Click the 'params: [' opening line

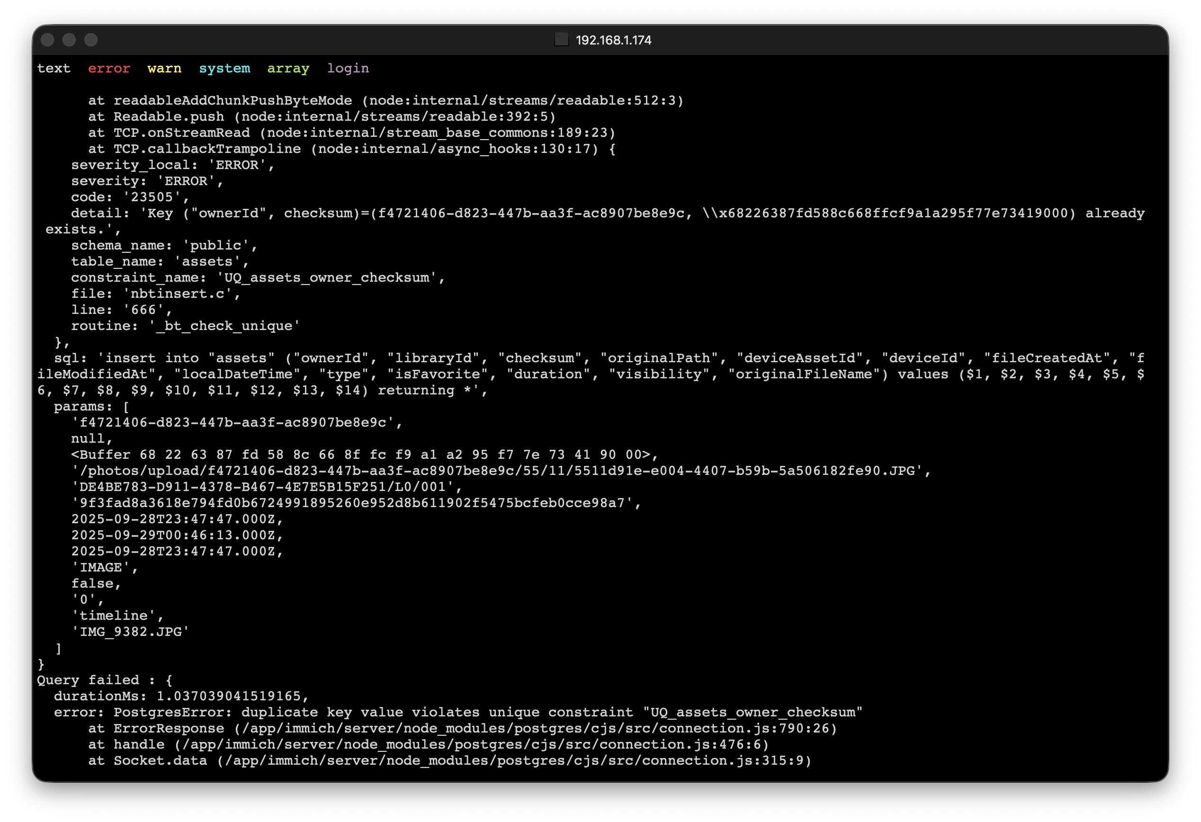tap(91, 407)
